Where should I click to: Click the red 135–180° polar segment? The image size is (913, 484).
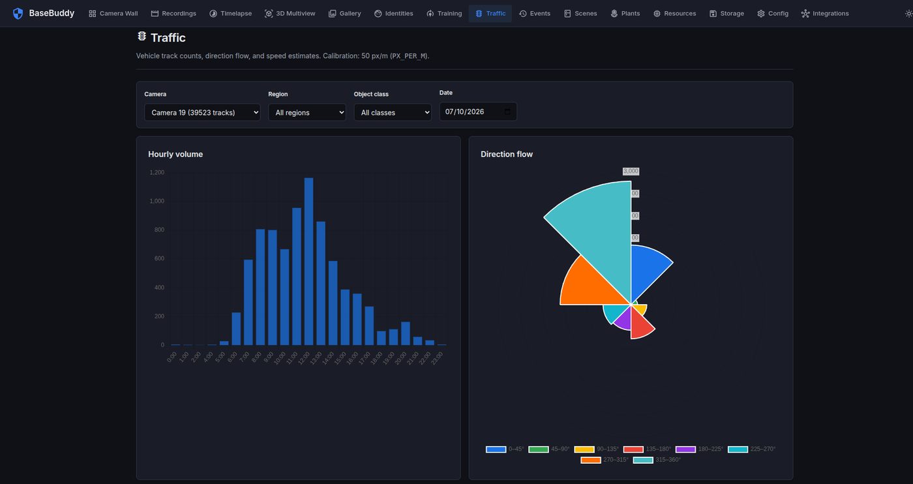click(640, 323)
